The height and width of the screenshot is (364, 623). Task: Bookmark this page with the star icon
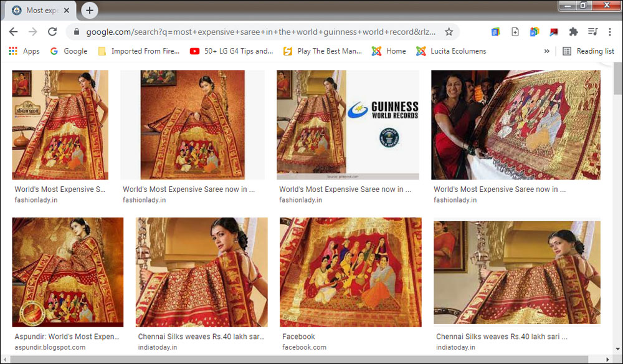tap(449, 32)
